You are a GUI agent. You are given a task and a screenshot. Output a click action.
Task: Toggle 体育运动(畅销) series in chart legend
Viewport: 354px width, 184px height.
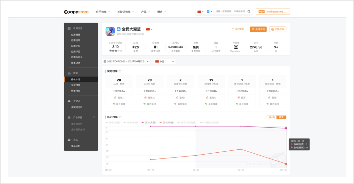209,123
